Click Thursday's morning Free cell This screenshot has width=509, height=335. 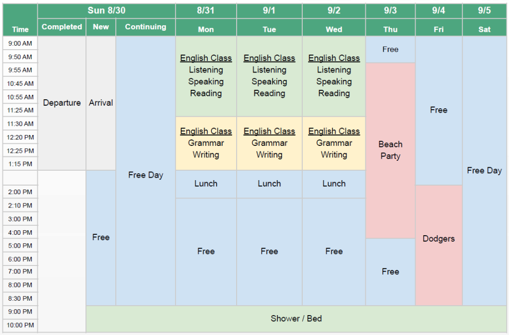(x=391, y=49)
